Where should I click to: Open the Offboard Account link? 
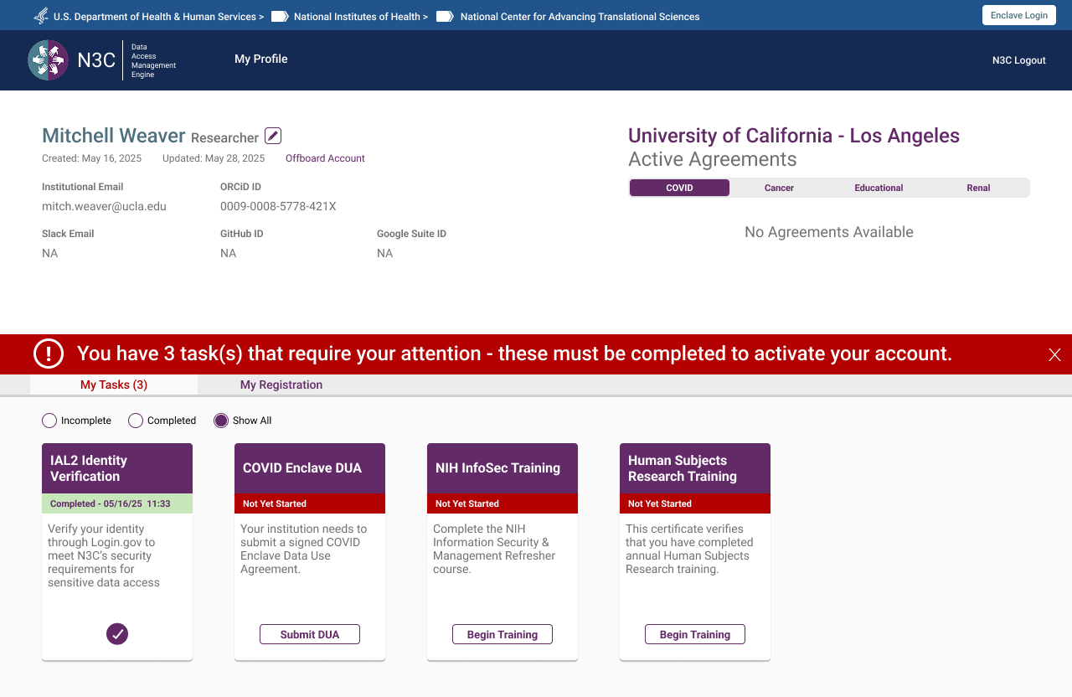[x=325, y=158]
